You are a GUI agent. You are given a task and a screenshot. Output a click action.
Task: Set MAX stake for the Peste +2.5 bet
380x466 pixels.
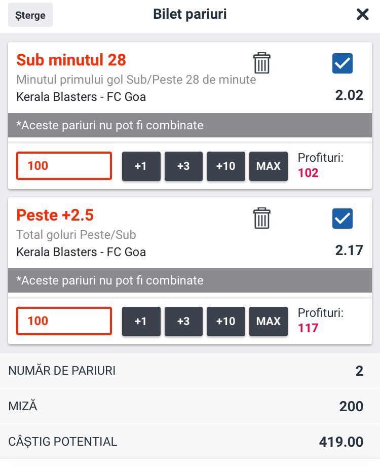(x=269, y=321)
